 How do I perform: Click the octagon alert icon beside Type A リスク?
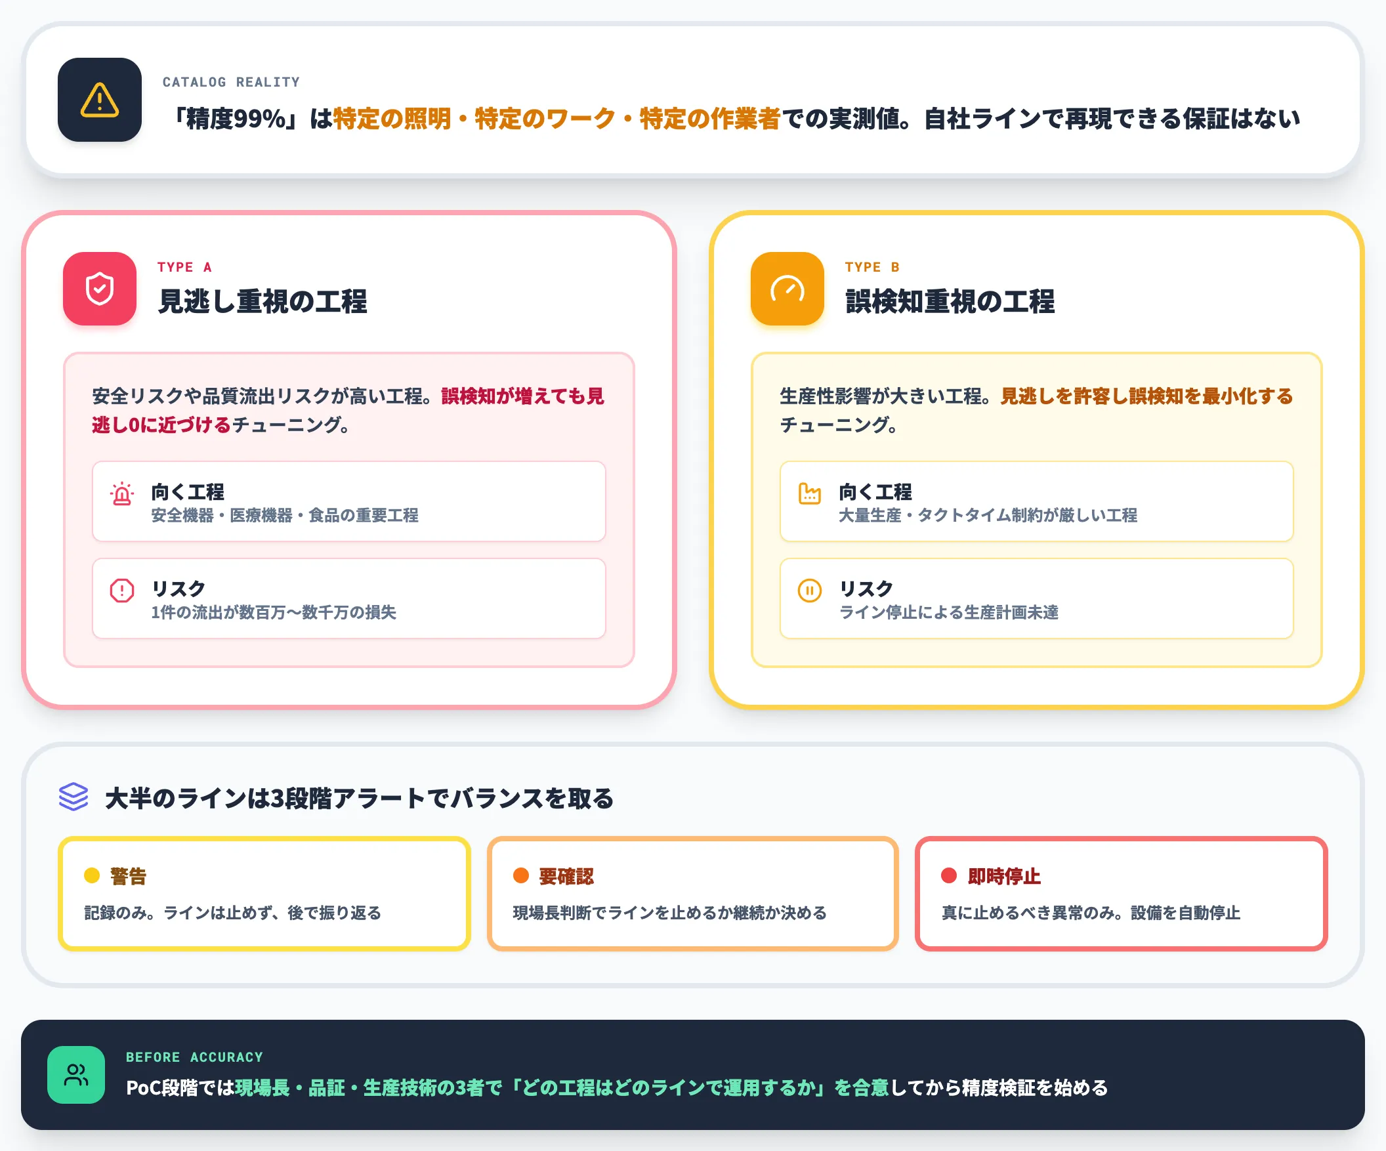[x=122, y=591]
